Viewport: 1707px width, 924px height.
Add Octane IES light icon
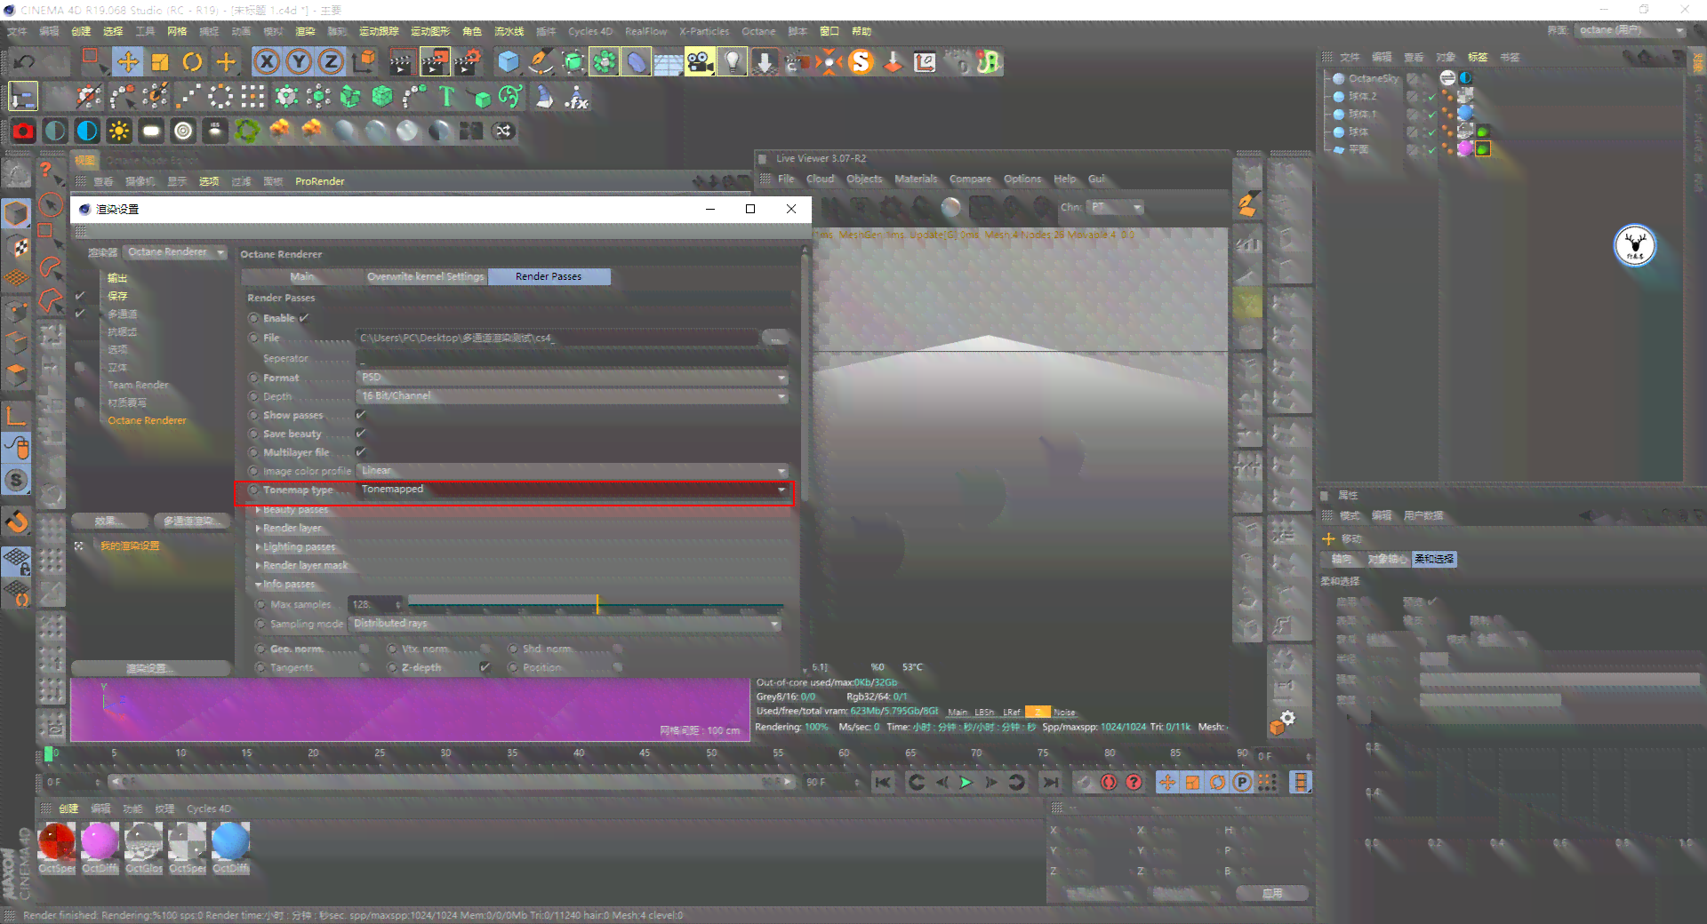tap(215, 131)
